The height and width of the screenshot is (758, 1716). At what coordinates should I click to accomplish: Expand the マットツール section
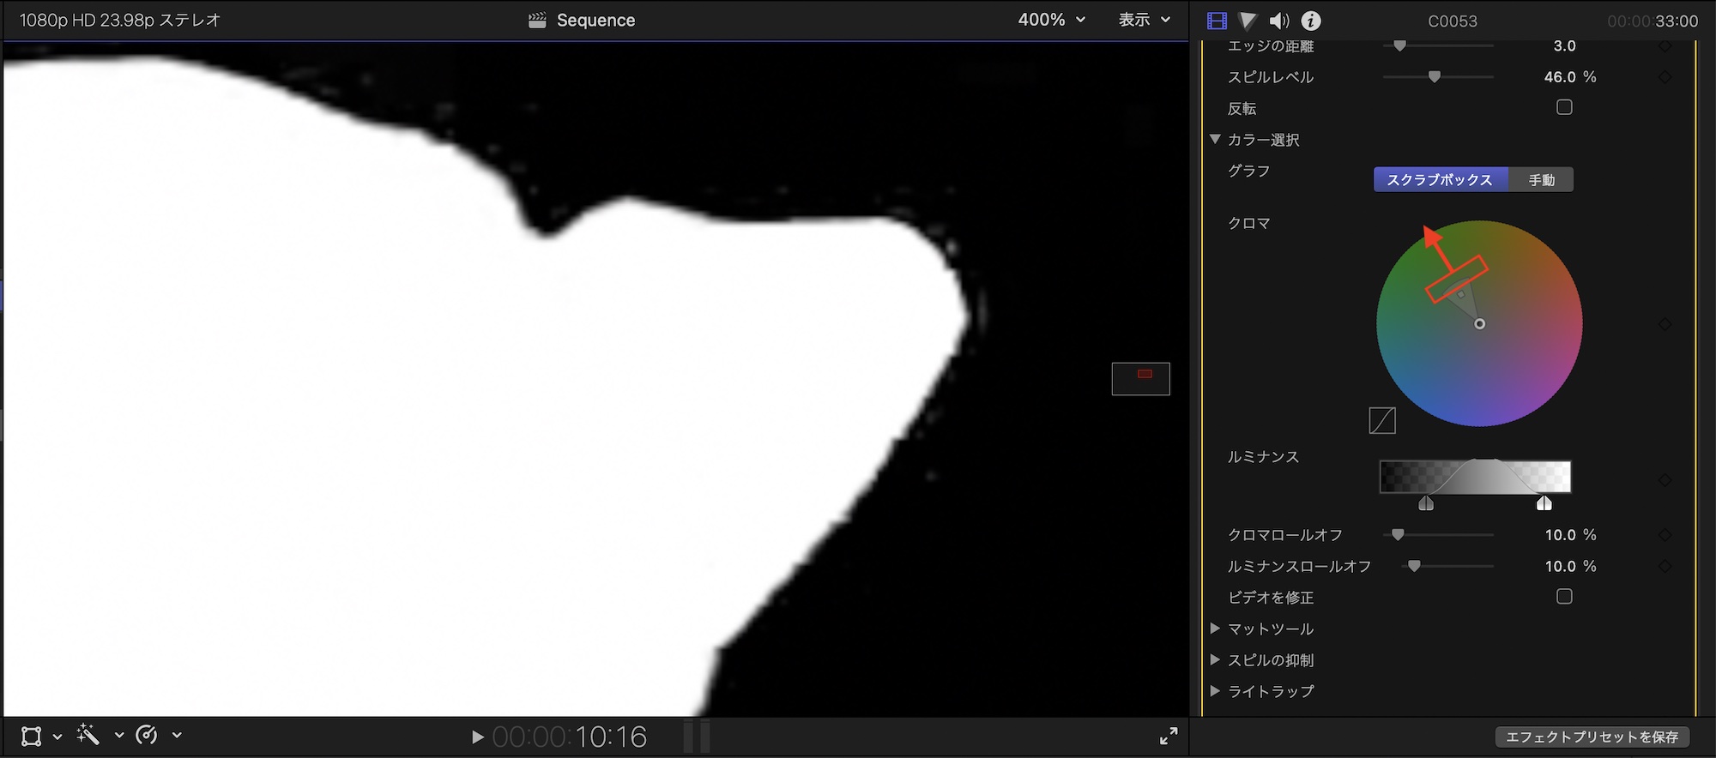point(1215,629)
